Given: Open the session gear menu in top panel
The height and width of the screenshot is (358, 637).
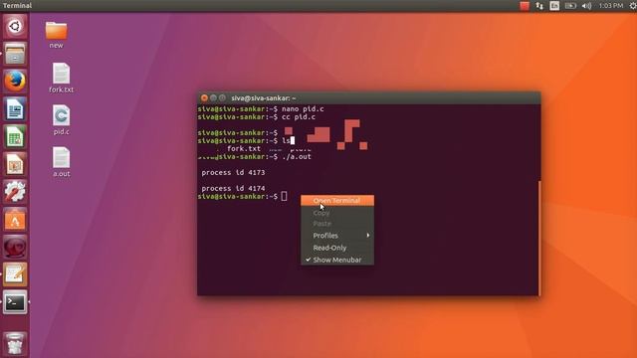Looking at the screenshot, I should [x=633, y=6].
